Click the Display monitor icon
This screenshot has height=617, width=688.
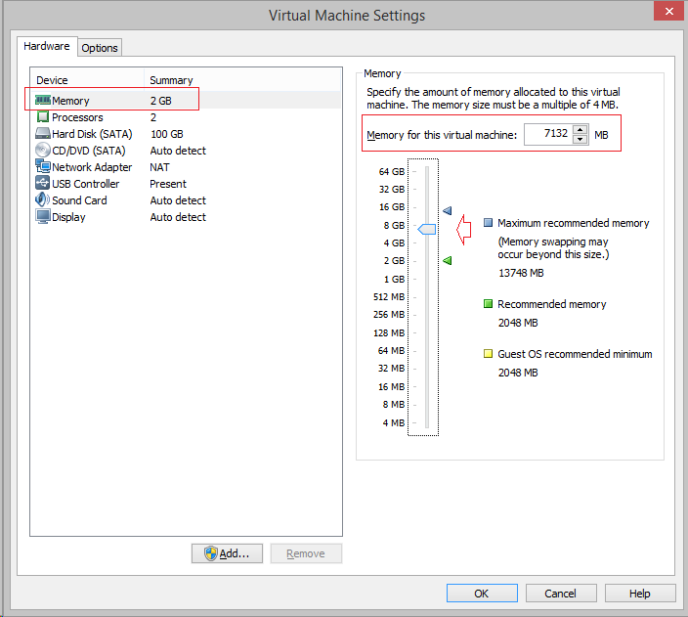(43, 216)
